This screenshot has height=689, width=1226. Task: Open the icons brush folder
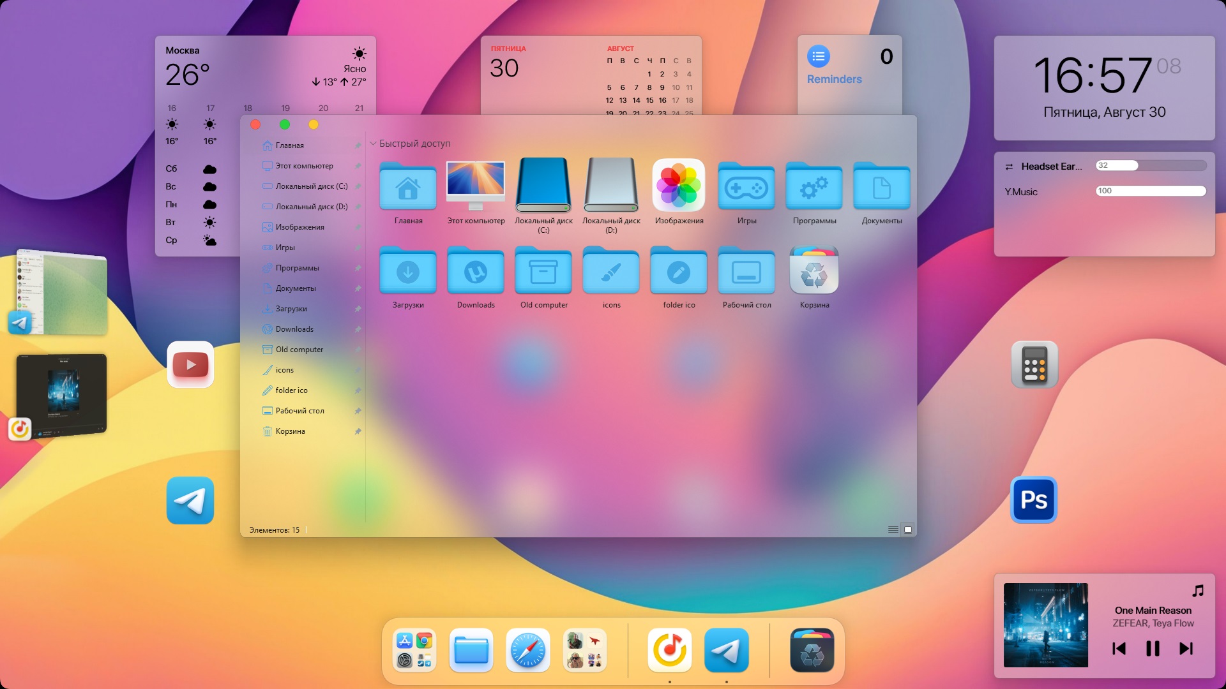(x=611, y=270)
